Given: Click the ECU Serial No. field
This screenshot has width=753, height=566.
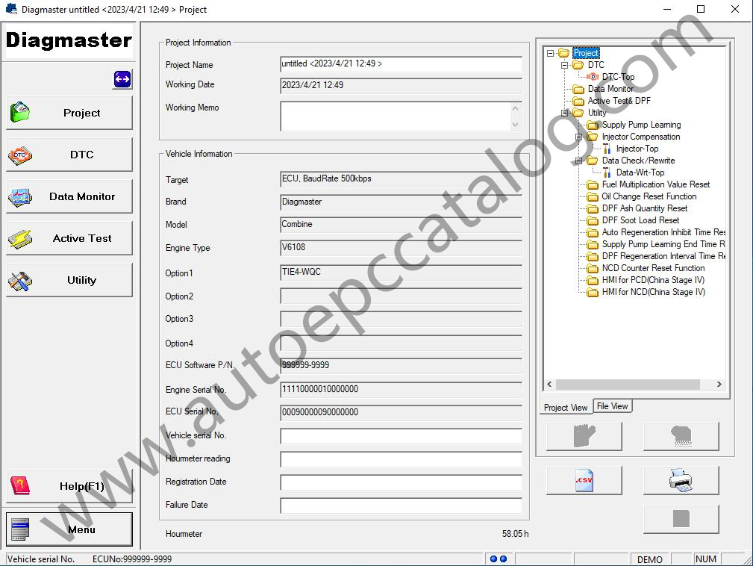Looking at the screenshot, I should coord(401,413).
